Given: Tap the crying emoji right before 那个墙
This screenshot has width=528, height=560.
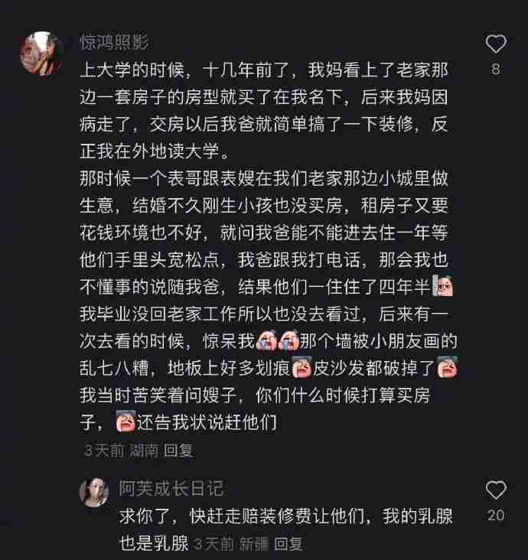Looking at the screenshot, I should (x=288, y=340).
